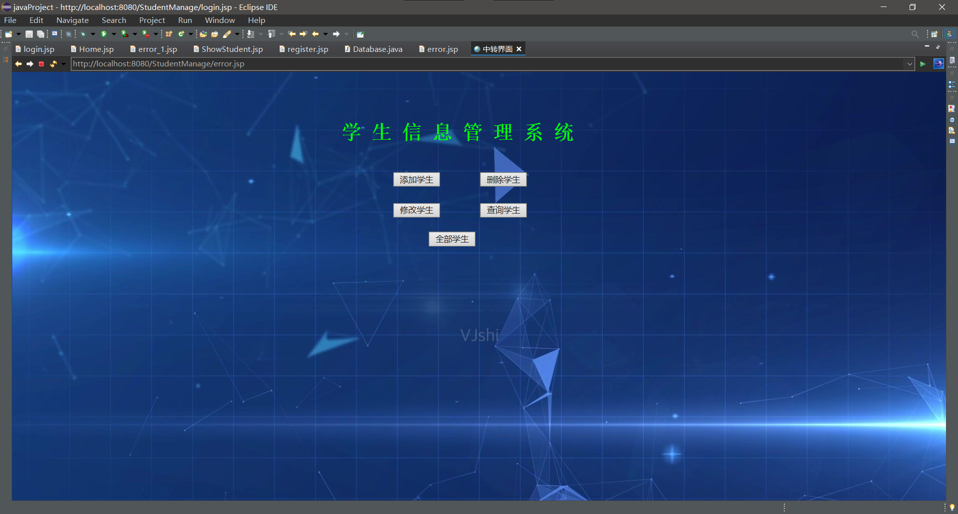The width and height of the screenshot is (958, 514).
Task: Open a Terminal from the toolbar
Action: point(54,33)
